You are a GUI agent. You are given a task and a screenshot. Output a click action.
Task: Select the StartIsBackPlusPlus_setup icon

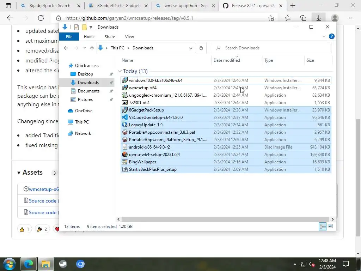click(x=124, y=169)
